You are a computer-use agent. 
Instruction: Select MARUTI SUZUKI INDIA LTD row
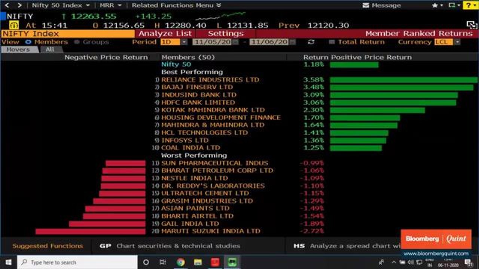(210, 231)
